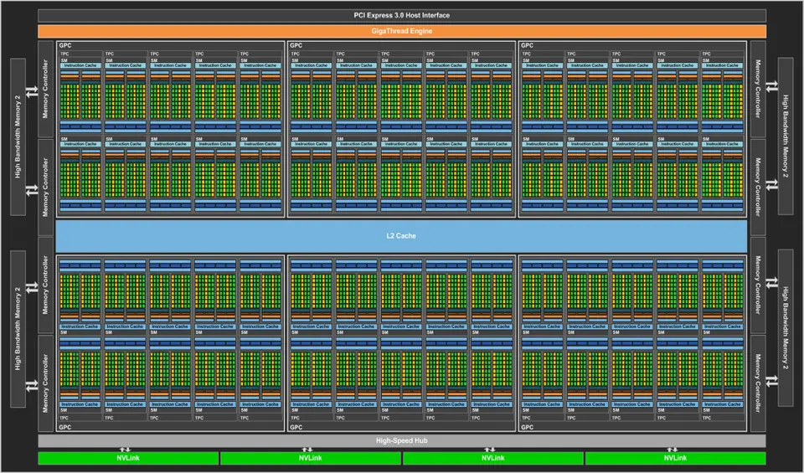Screen dimensions: 804x473
Task: Select the gray High-Speed Hub bar
Action: pyautogui.click(x=401, y=440)
